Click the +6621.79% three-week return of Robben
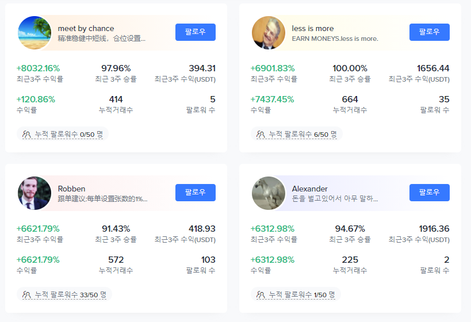This screenshot has width=471, height=322. 38,229
